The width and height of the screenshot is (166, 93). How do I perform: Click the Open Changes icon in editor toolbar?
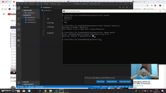120,7
